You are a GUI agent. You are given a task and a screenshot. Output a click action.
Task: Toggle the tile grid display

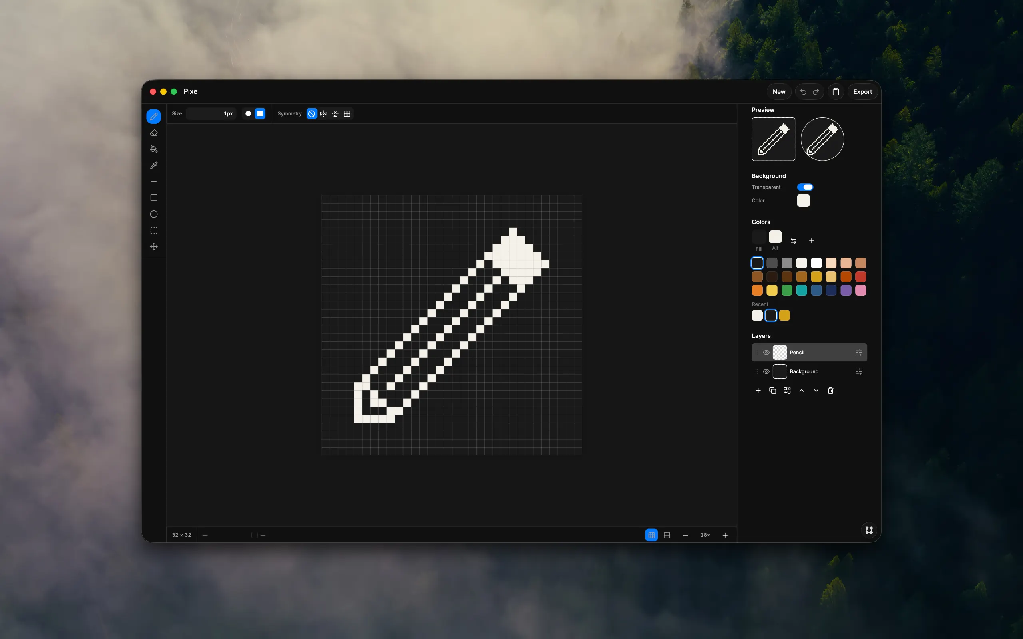click(667, 535)
